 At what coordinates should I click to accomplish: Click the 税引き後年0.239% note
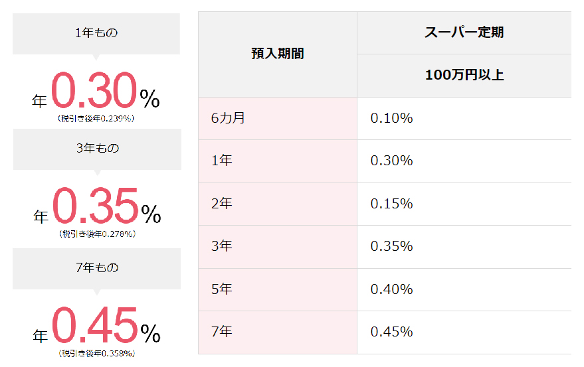coord(96,119)
